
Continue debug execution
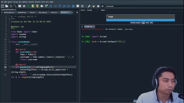click(x=69, y=6)
